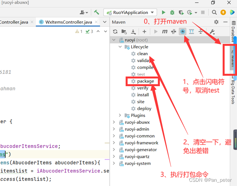Open the profiler run icon
The image size is (237, 186).
pyautogui.click(x=189, y=12)
